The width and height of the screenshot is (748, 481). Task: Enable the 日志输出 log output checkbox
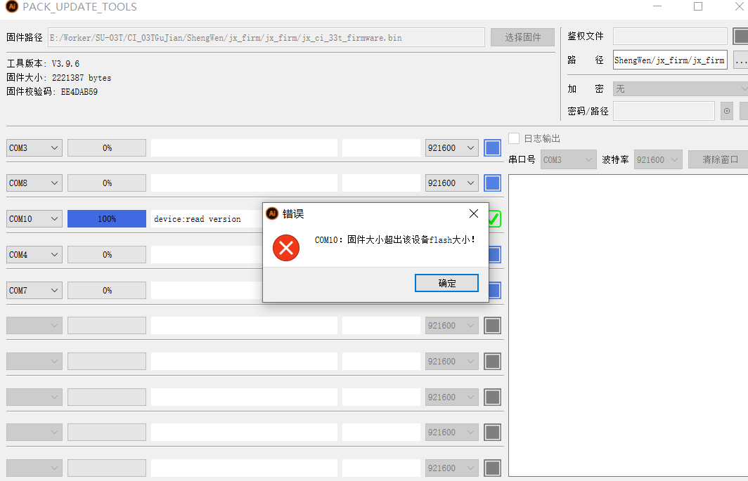click(x=514, y=138)
